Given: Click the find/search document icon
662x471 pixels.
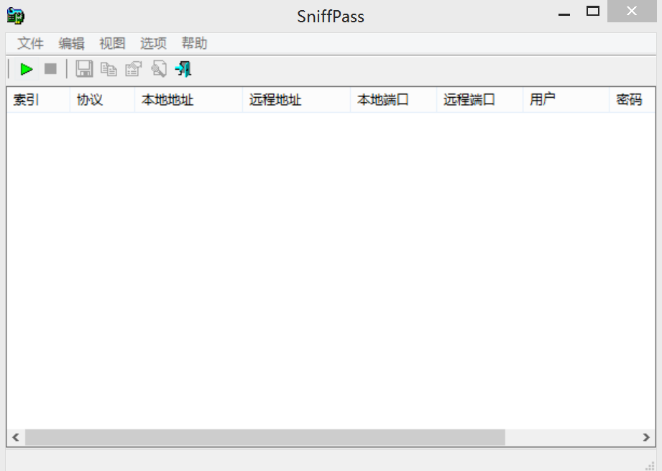Looking at the screenshot, I should tap(159, 69).
